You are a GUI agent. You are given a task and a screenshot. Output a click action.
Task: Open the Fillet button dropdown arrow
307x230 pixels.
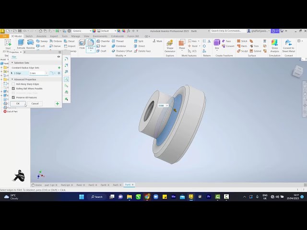[x=91, y=51]
